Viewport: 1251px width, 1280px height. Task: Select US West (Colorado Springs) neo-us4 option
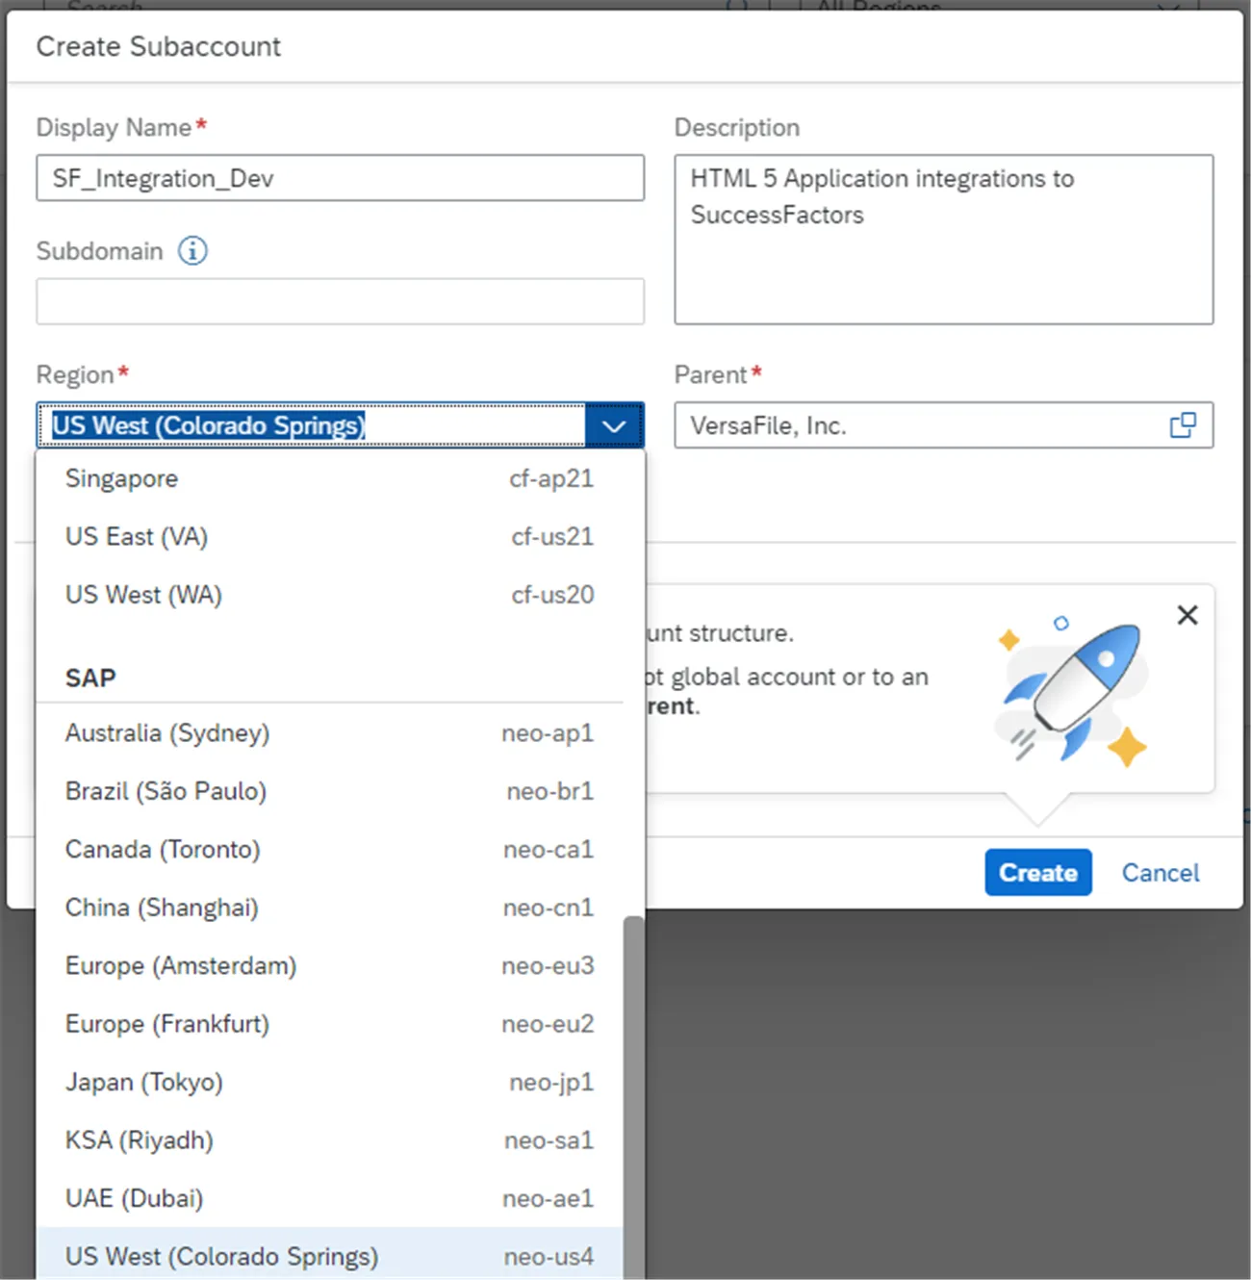click(329, 1256)
